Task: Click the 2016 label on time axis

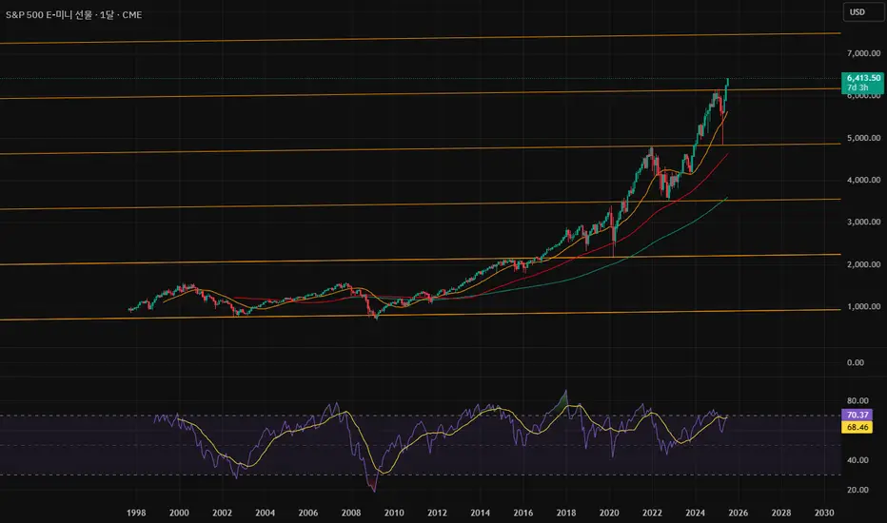Action: click(x=522, y=513)
